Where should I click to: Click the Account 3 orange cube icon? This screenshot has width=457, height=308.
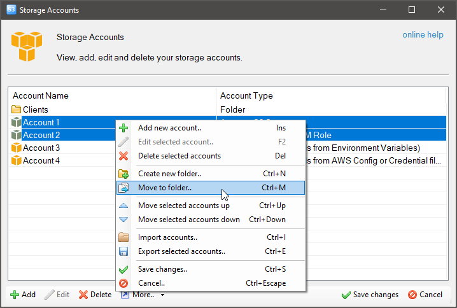17,148
